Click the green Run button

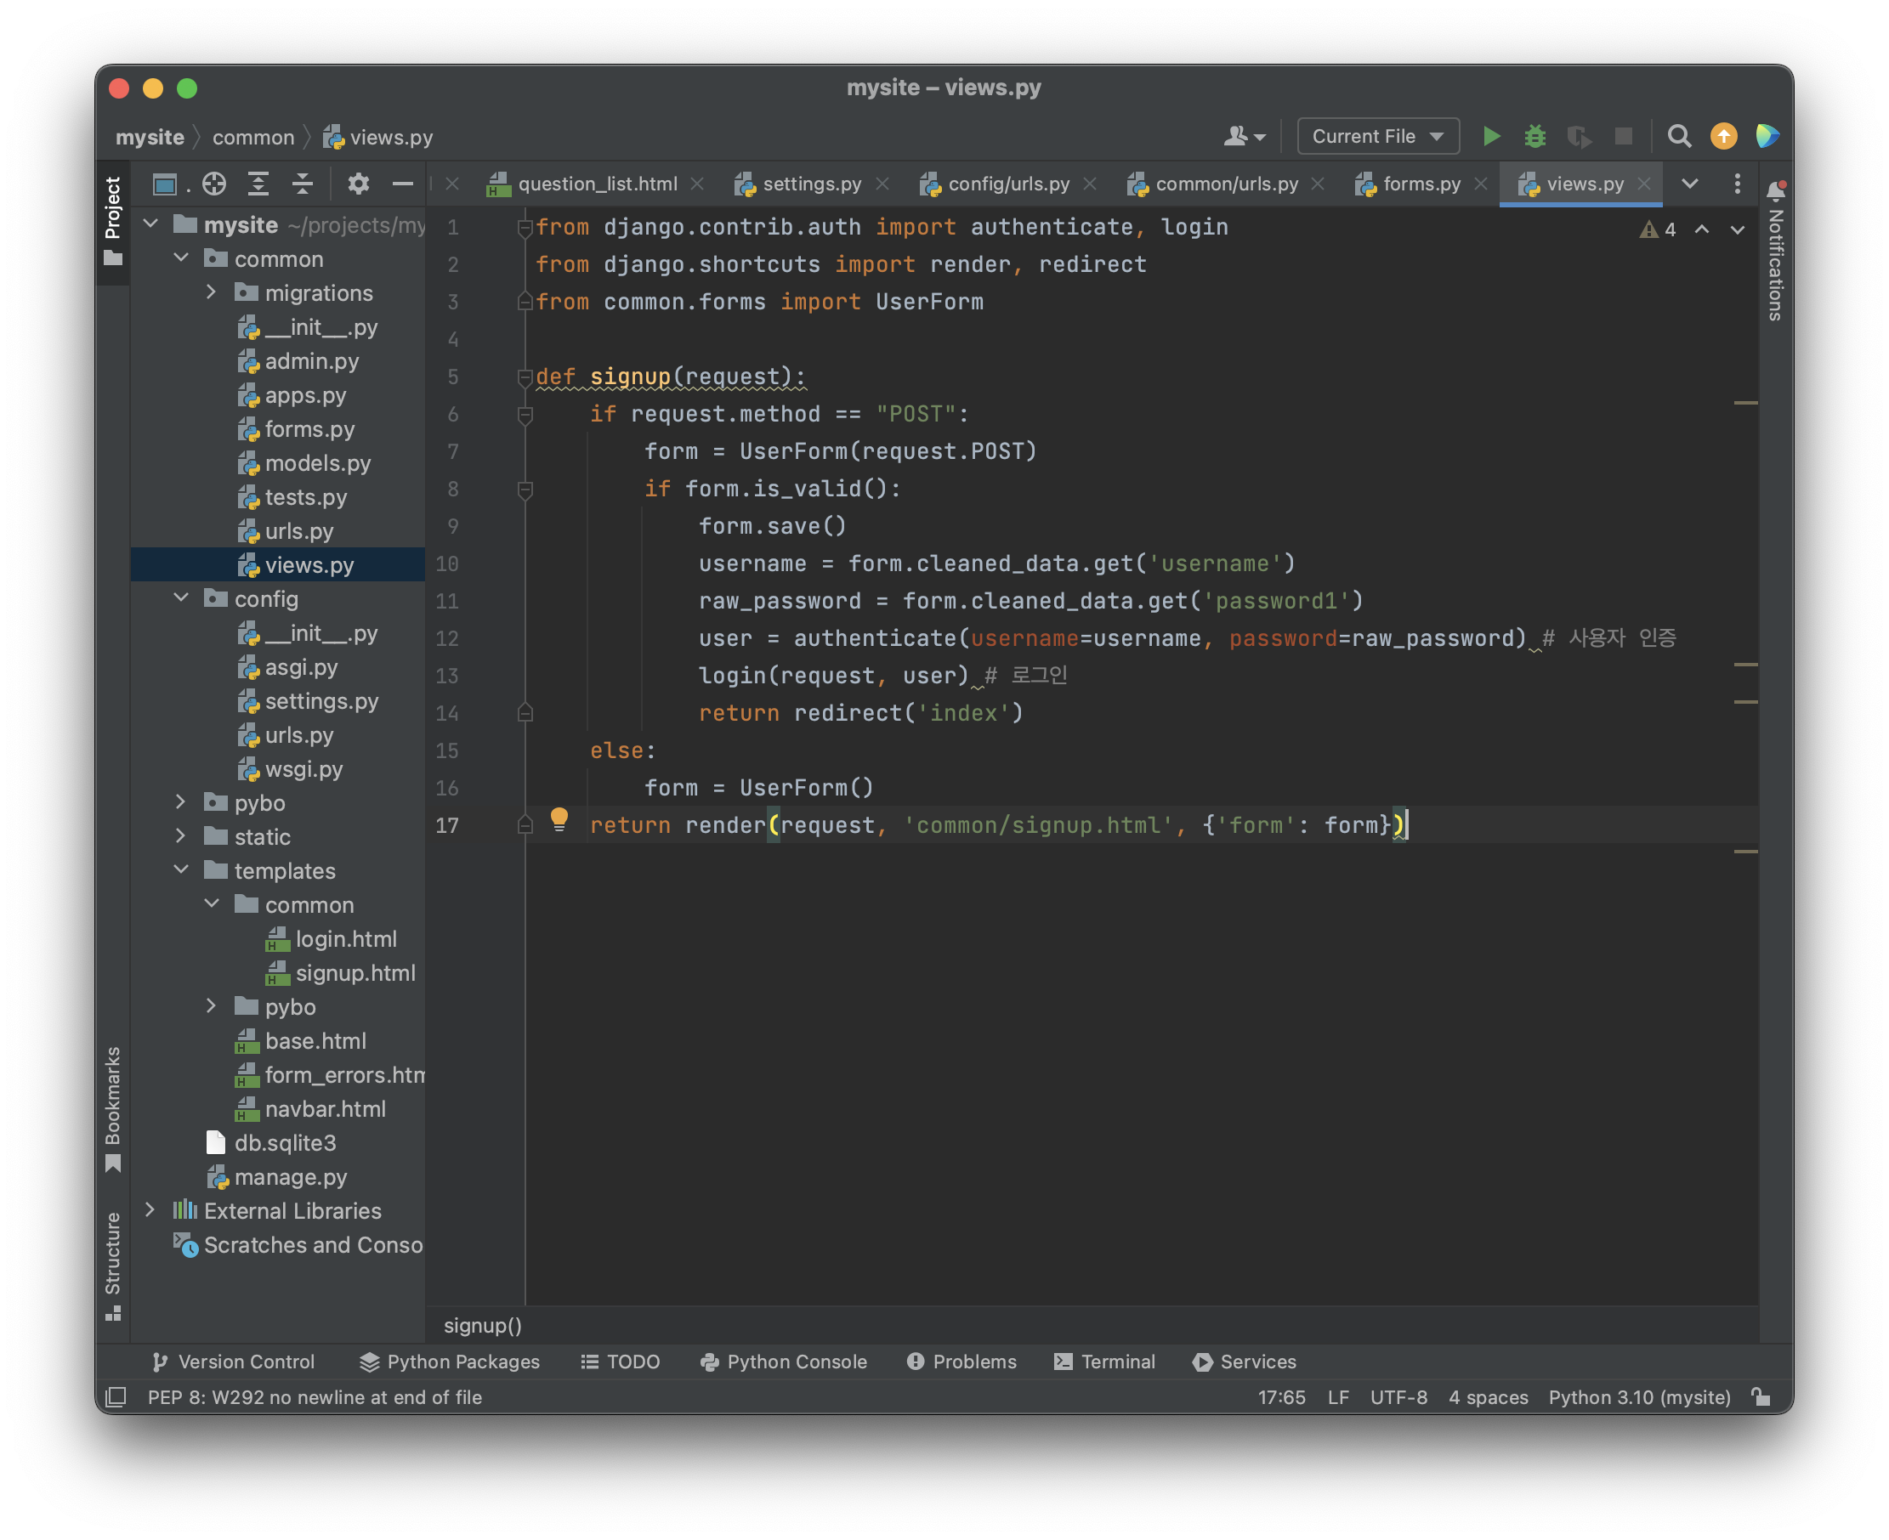click(1491, 137)
